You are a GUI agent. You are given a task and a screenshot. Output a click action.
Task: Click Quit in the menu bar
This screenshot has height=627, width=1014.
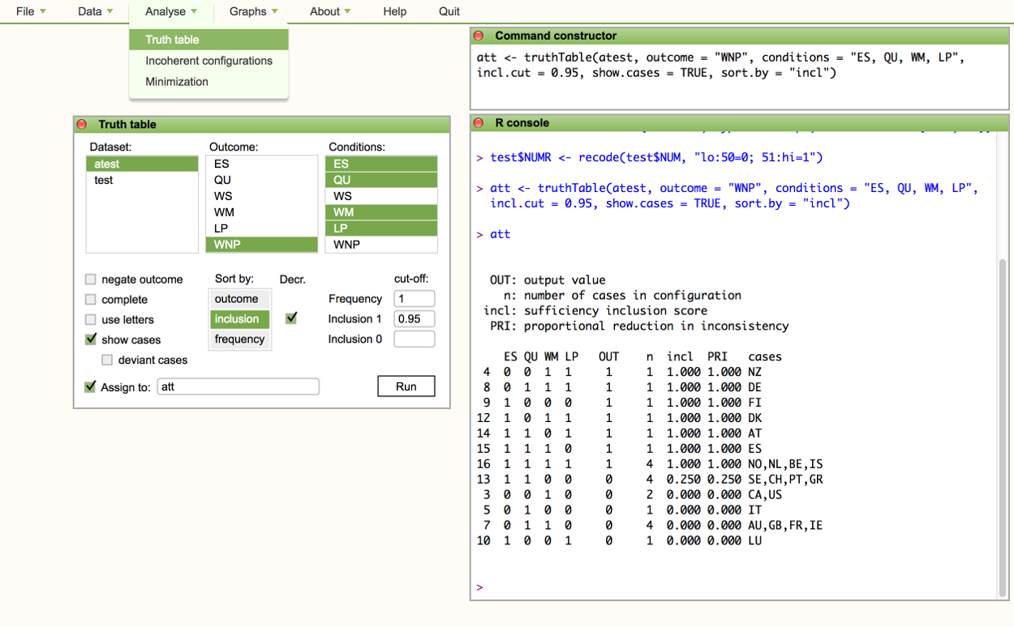coord(449,11)
